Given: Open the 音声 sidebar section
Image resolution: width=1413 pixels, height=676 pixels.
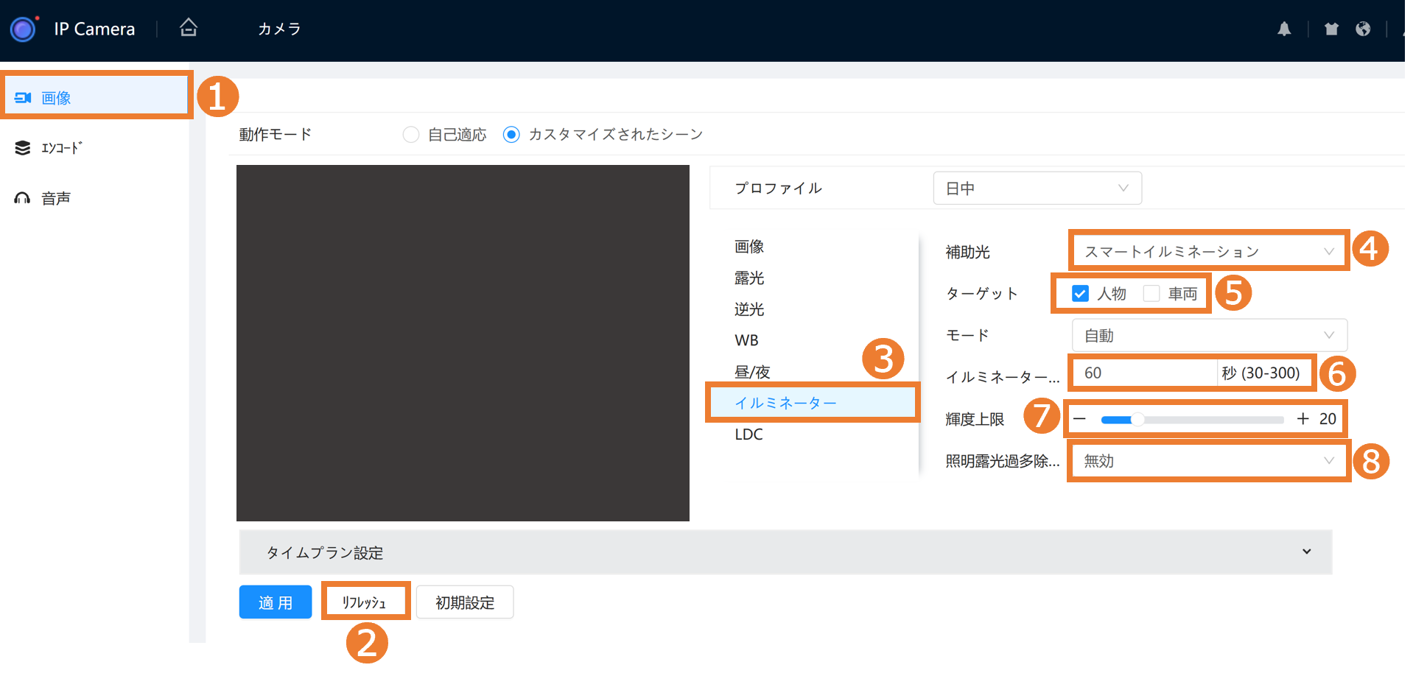Looking at the screenshot, I should 56,198.
